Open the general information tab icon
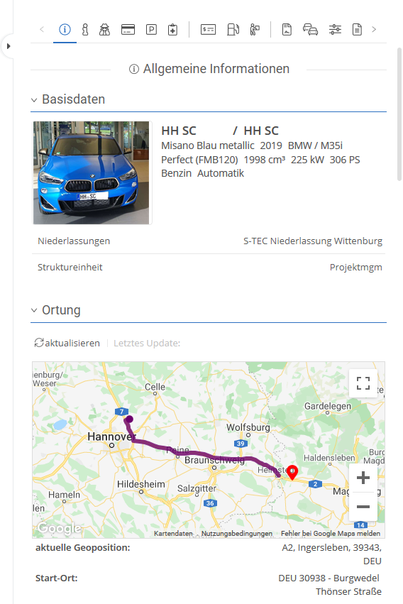The height and width of the screenshot is (604, 403). coord(65,29)
